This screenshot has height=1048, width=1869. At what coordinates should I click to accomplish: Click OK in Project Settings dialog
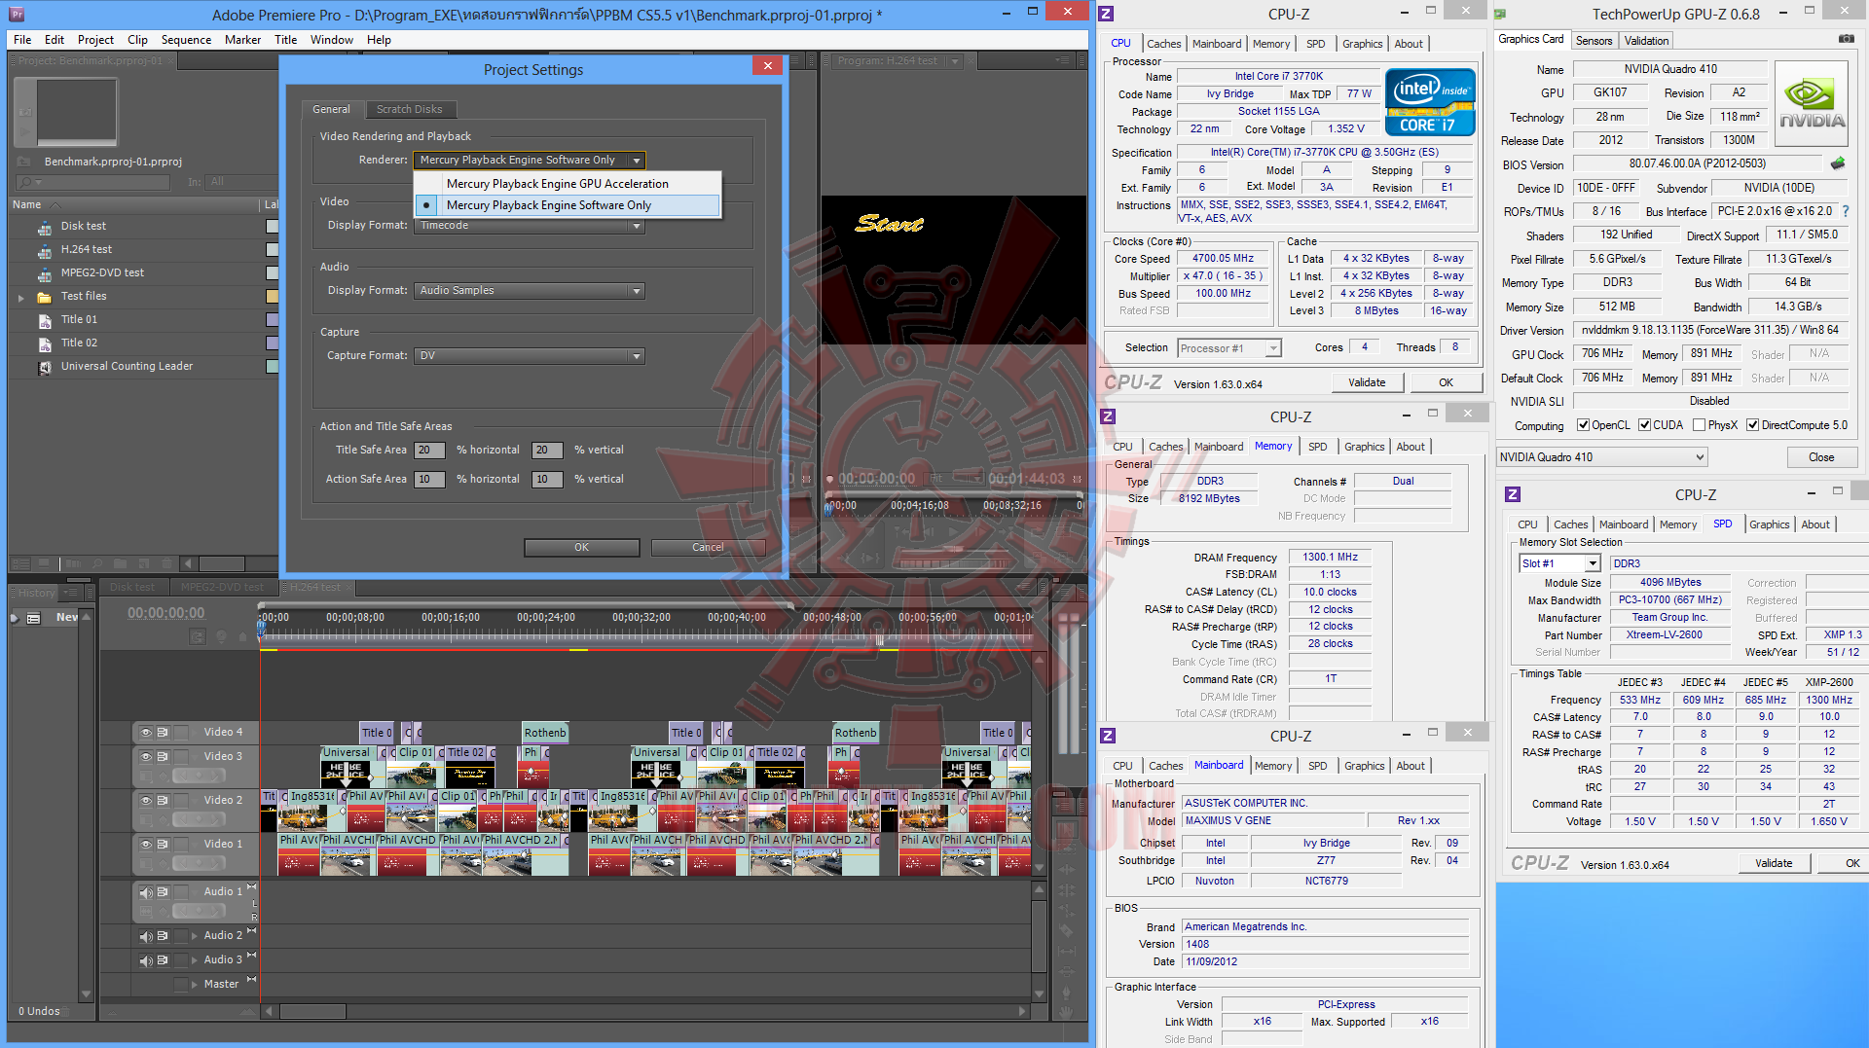(581, 548)
